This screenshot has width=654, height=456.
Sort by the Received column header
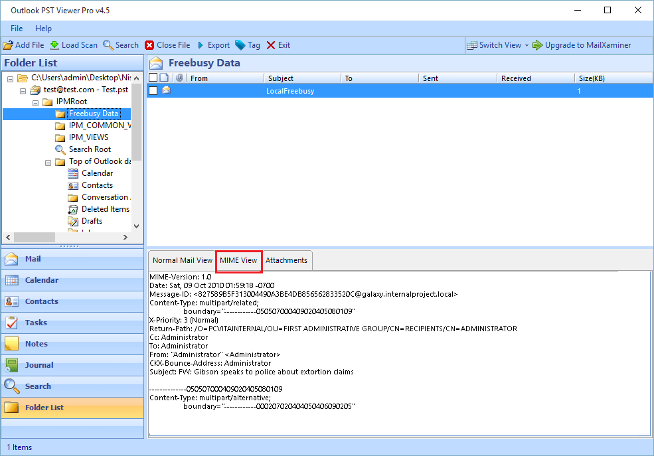[x=536, y=78]
